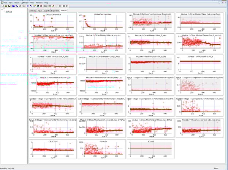Select the OBJECTIVE chart panel
228x170 pixels.
pyautogui.click(x=52, y=149)
